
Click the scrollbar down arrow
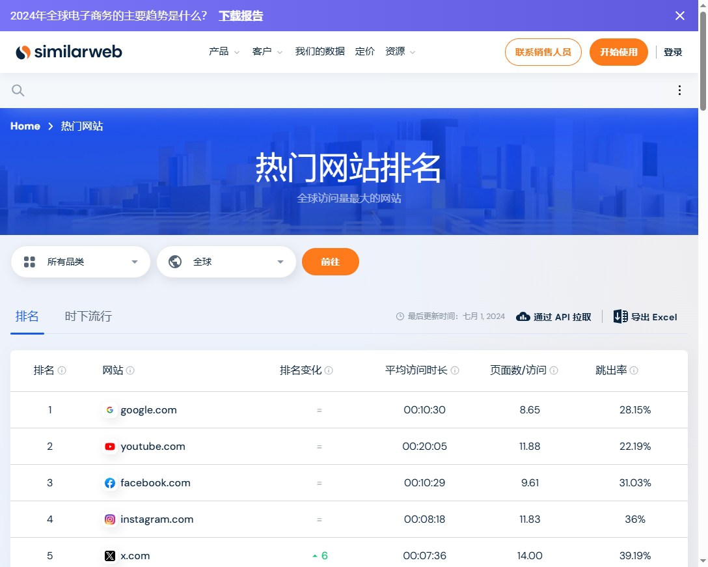coord(703,560)
